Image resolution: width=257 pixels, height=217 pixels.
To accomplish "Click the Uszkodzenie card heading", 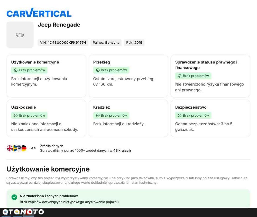I will (x=23, y=107).
